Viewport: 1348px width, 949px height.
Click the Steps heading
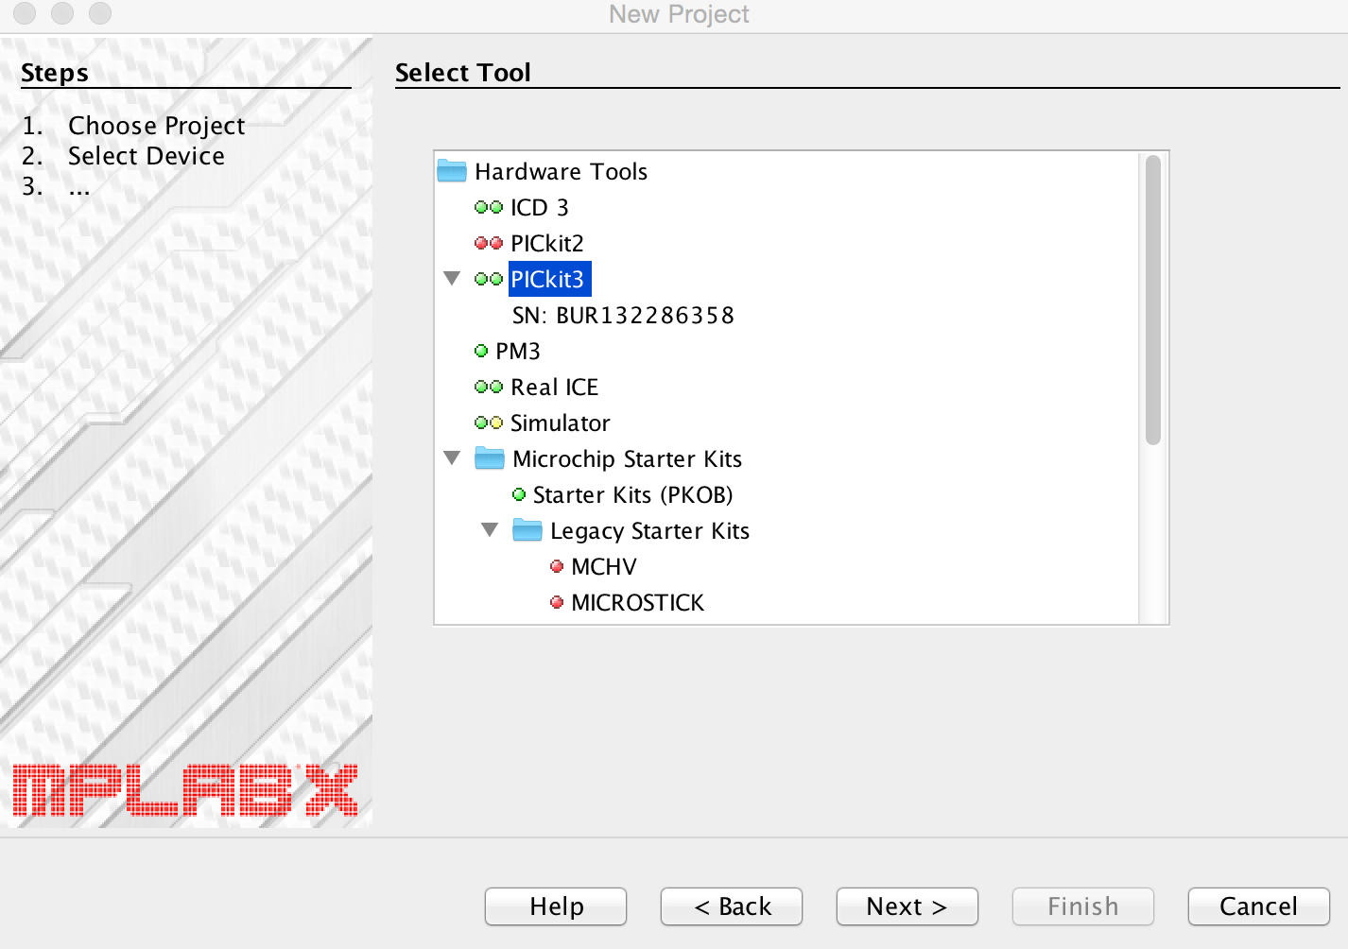pos(55,73)
